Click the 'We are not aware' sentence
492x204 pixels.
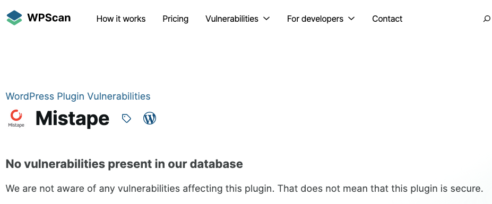point(141,189)
